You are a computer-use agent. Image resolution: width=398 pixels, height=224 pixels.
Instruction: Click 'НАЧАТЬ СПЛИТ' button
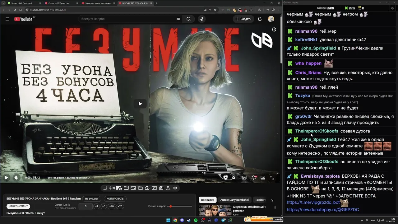tap(18, 206)
